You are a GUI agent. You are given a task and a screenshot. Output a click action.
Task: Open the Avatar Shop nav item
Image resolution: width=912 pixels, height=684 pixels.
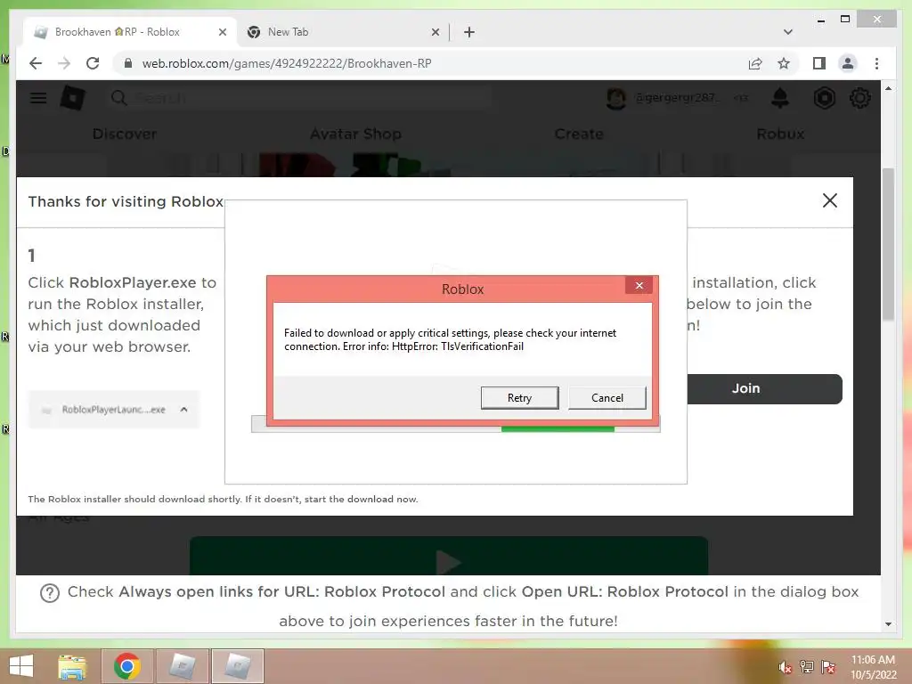pos(355,134)
